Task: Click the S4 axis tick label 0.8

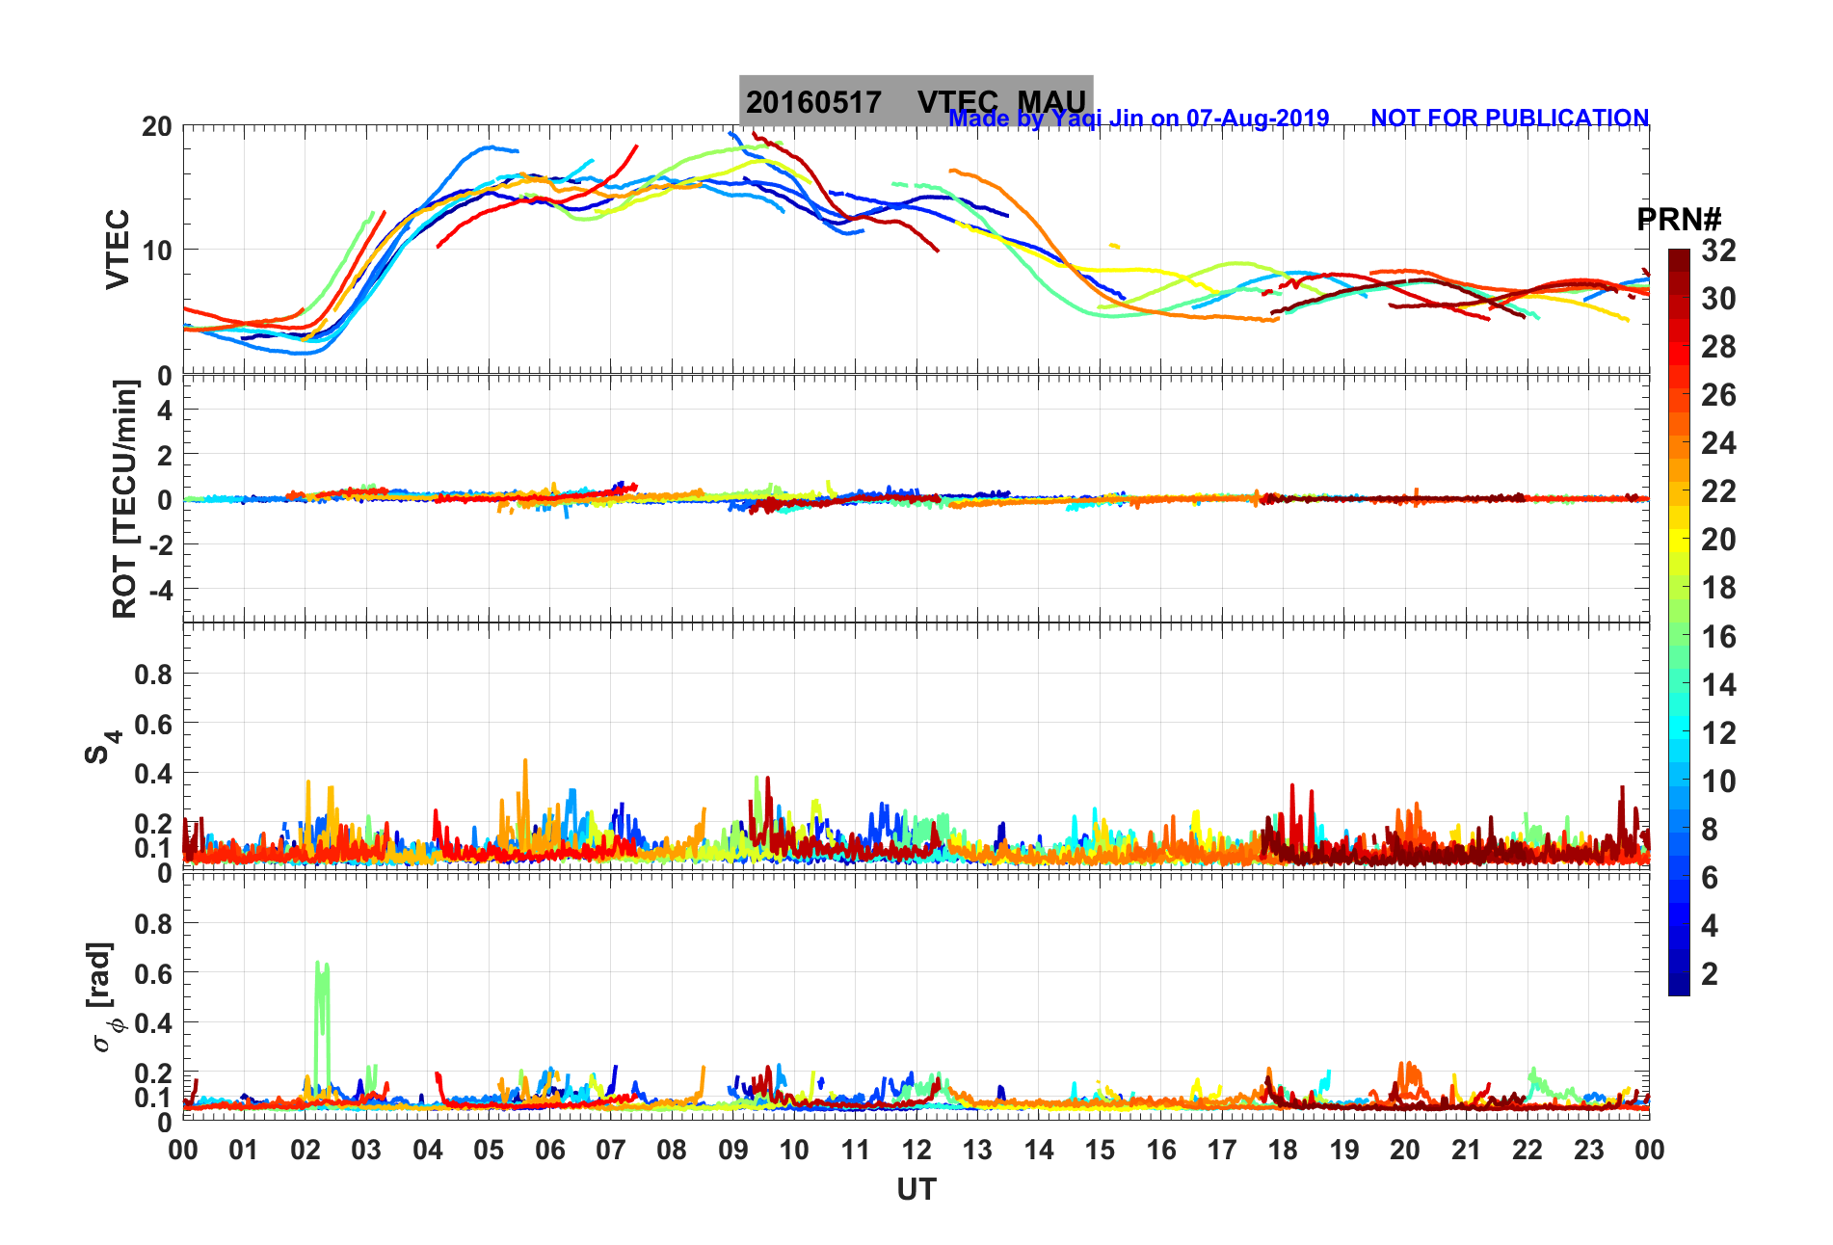Action: pyautogui.click(x=153, y=675)
